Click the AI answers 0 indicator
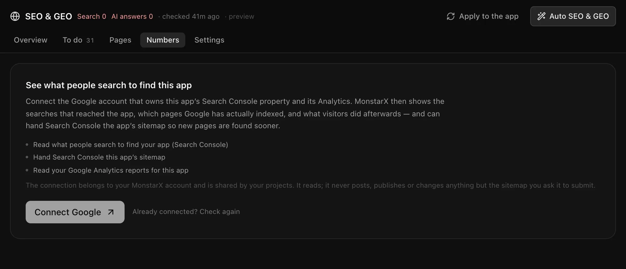Image resolution: width=626 pixels, height=269 pixels. (x=132, y=16)
